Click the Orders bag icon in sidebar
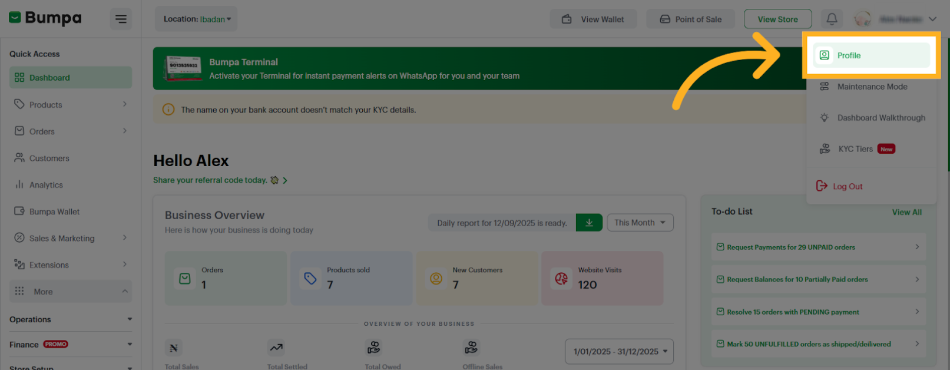 coord(19,131)
